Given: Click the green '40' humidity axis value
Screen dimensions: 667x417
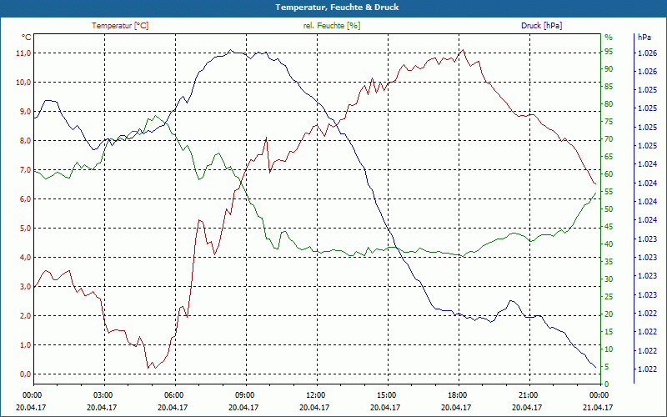Looking at the screenshot, I should [609, 244].
